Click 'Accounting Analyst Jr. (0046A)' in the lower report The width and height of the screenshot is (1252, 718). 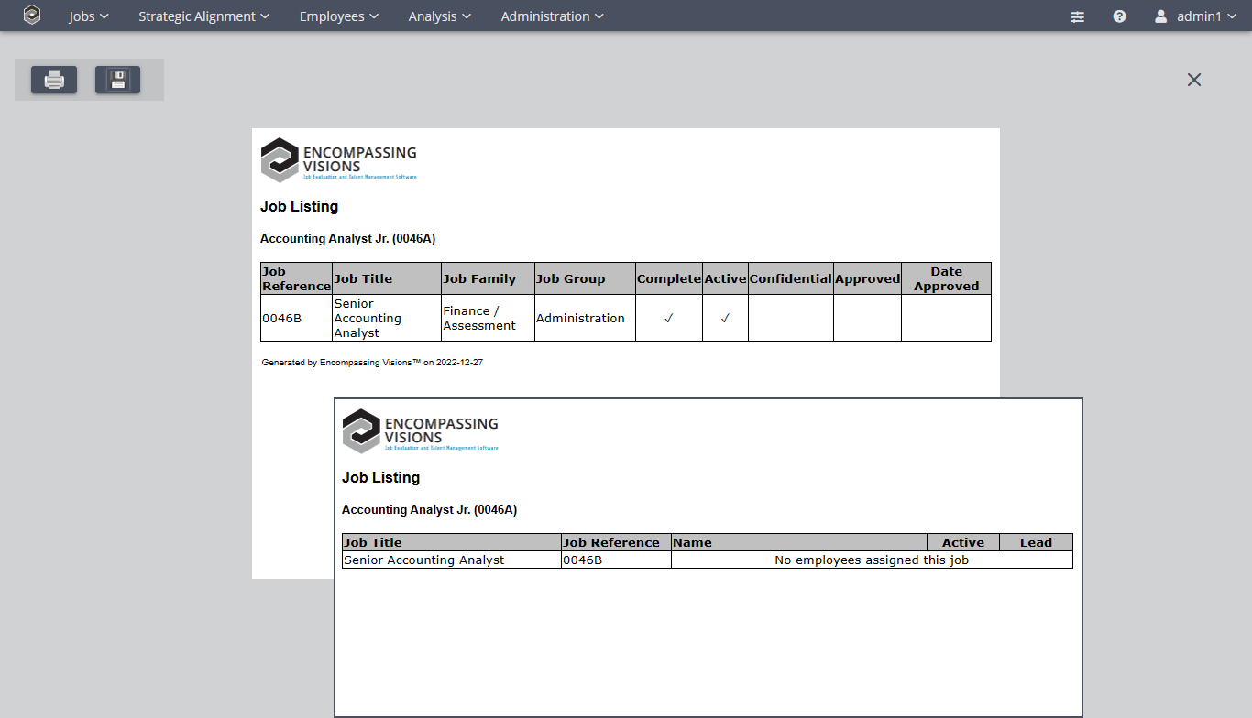tap(429, 510)
